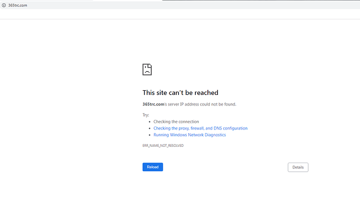Click the sad page error icon
This screenshot has height=200, width=360.
[x=147, y=69]
